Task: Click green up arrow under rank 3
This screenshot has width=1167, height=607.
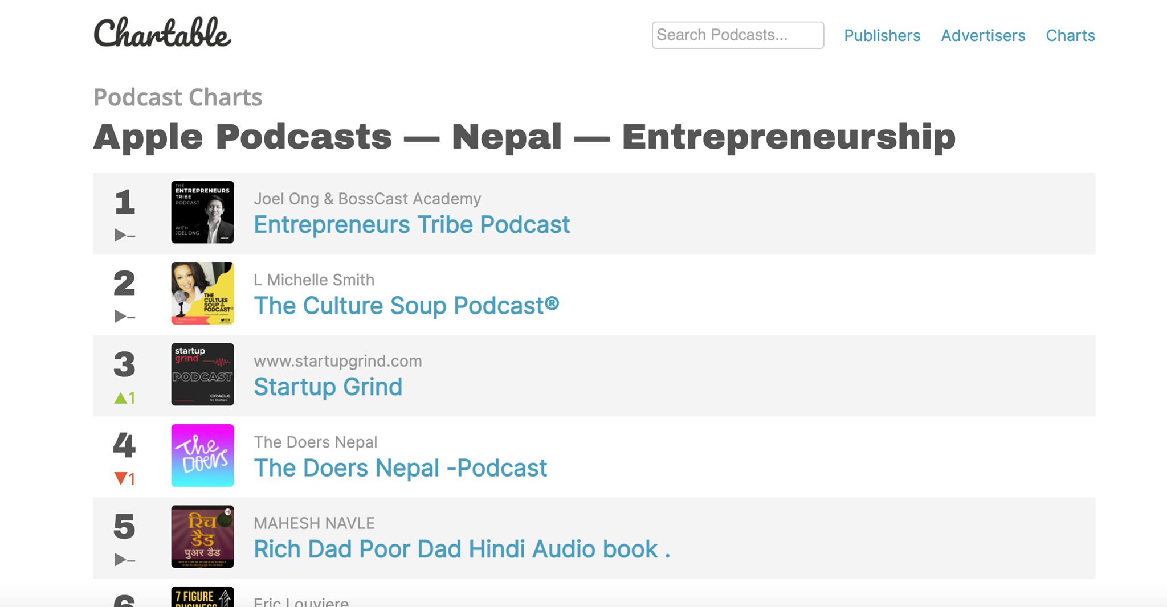Action: (x=120, y=398)
